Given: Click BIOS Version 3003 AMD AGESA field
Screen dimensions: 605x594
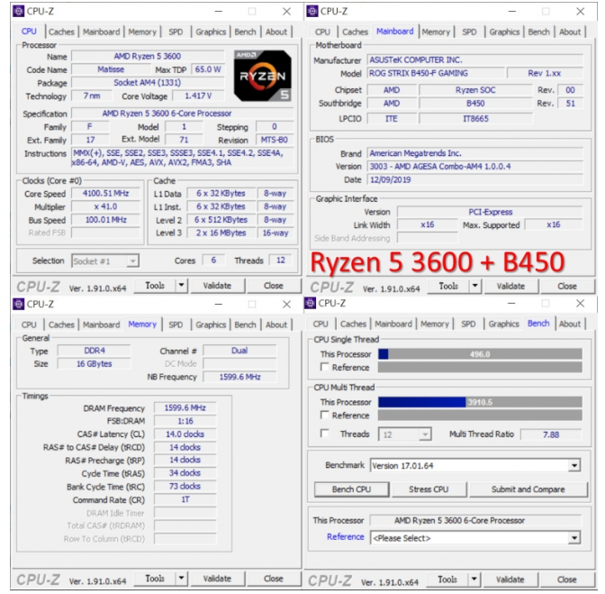Looking at the screenshot, I should pyautogui.click(x=475, y=167).
